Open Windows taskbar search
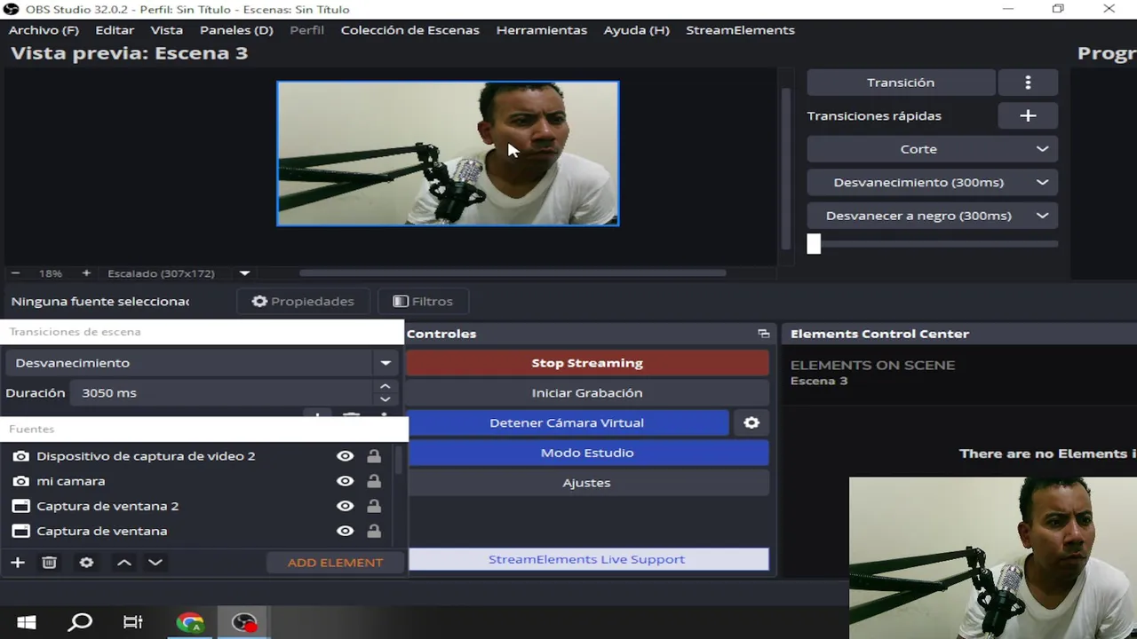Image resolution: width=1137 pixels, height=639 pixels. [80, 623]
